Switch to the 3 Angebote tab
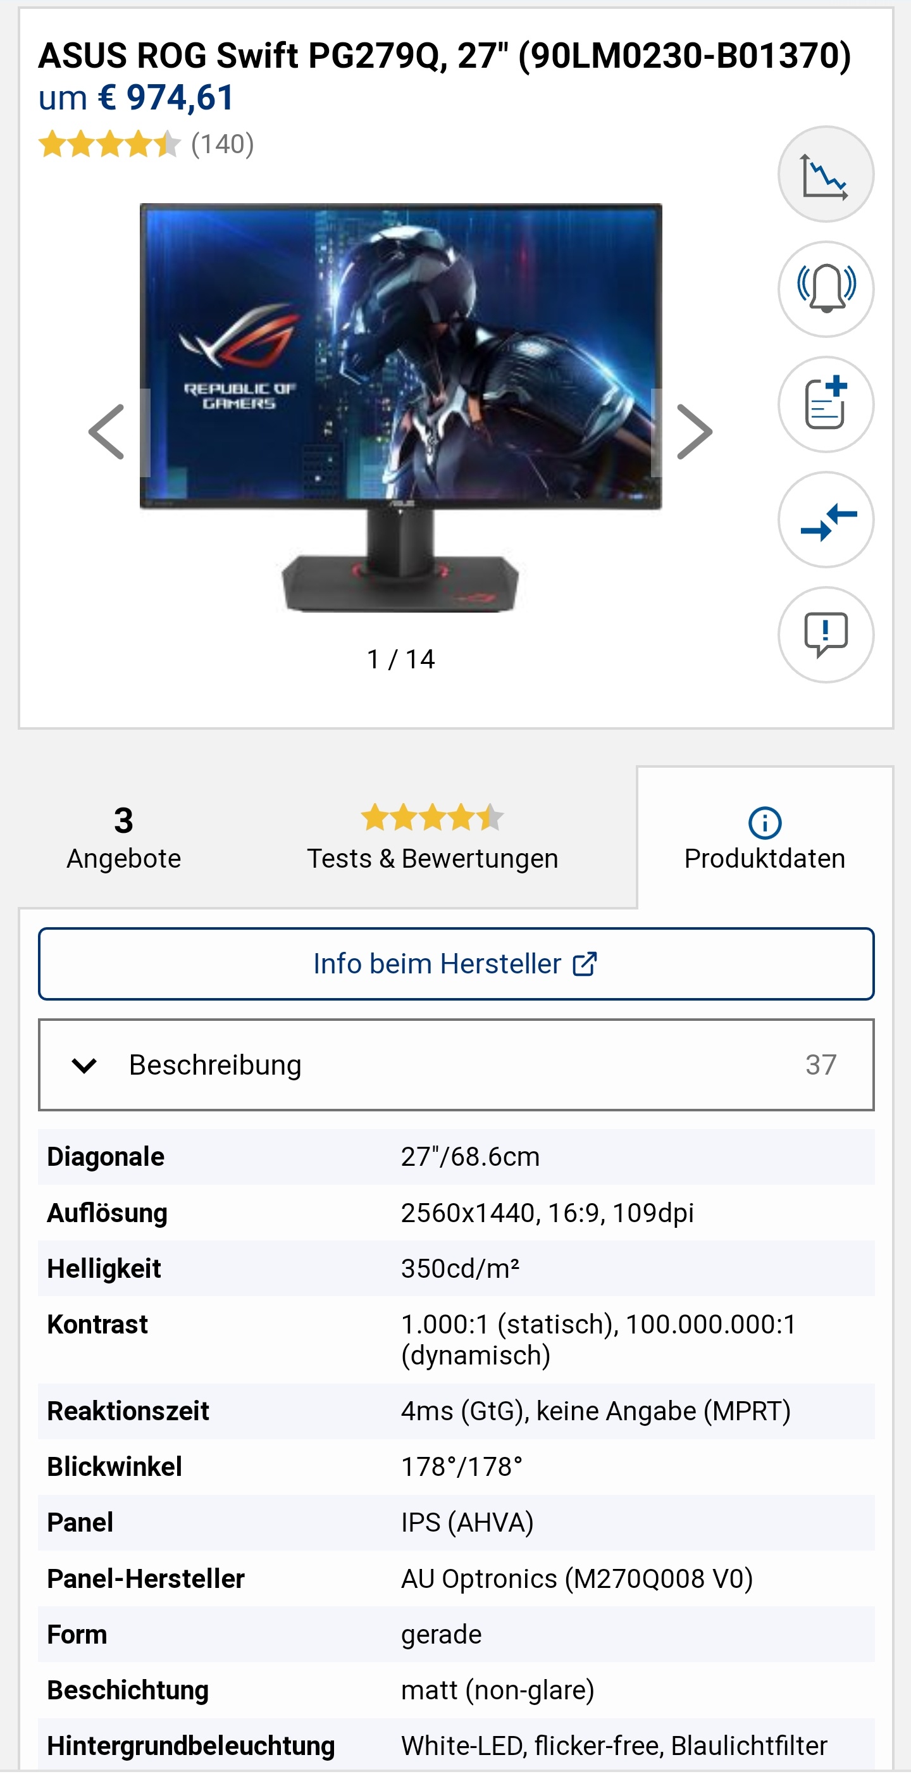 pyautogui.click(x=124, y=837)
